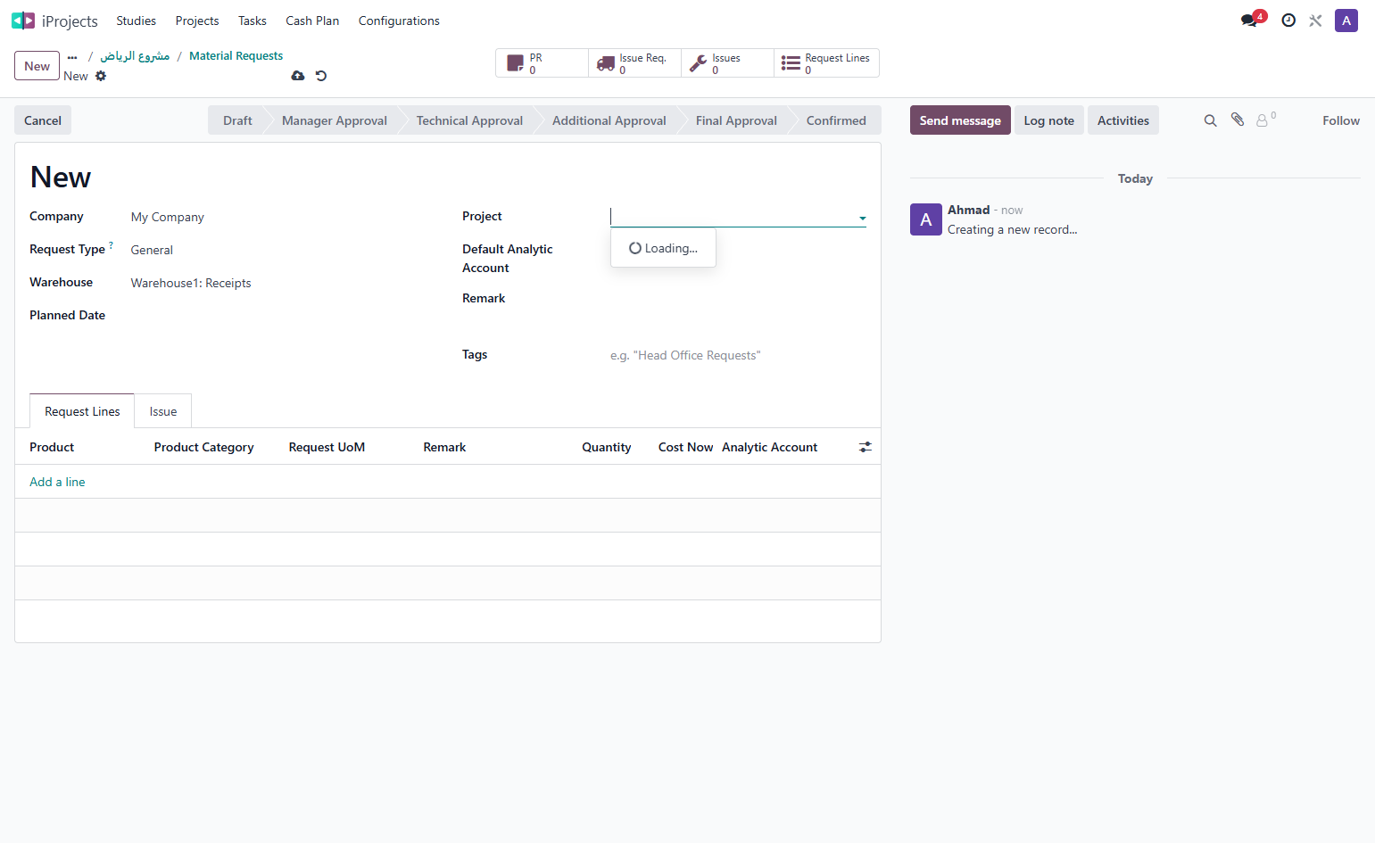Open the activities clock icon
The width and height of the screenshot is (1375, 843).
[x=1288, y=21]
